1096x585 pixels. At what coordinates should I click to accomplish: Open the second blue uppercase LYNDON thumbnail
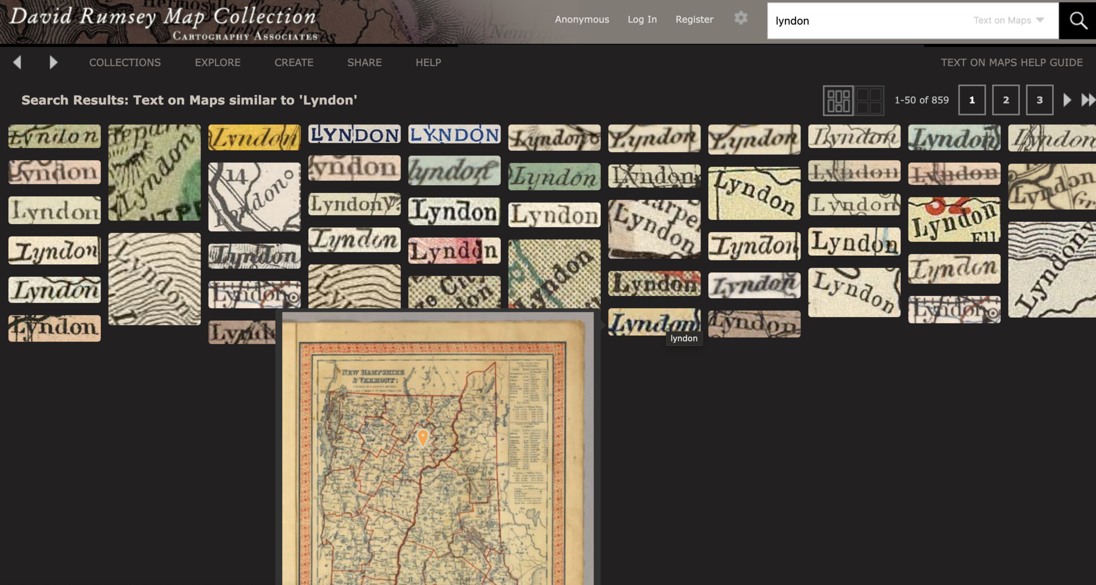[x=455, y=134]
